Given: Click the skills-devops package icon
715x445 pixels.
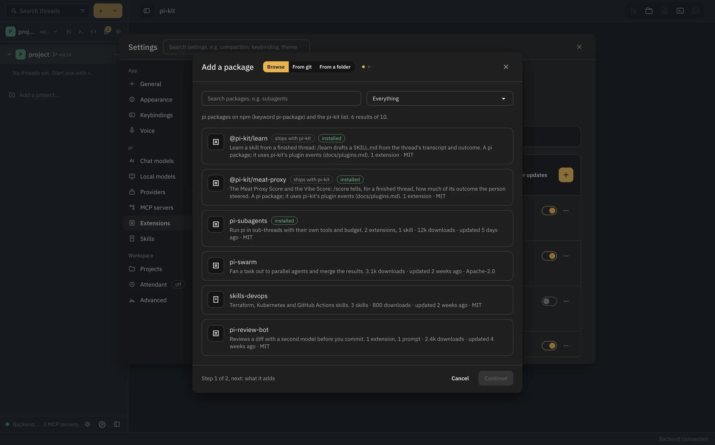Looking at the screenshot, I should click(x=216, y=299).
